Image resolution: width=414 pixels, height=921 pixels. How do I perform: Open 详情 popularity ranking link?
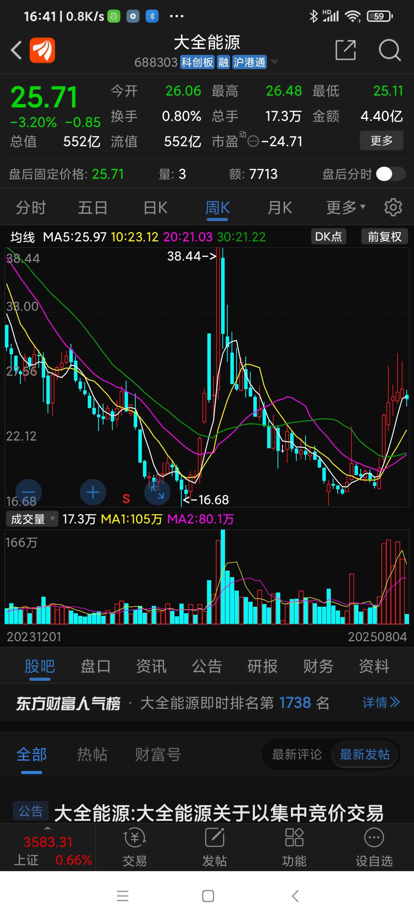point(381,703)
